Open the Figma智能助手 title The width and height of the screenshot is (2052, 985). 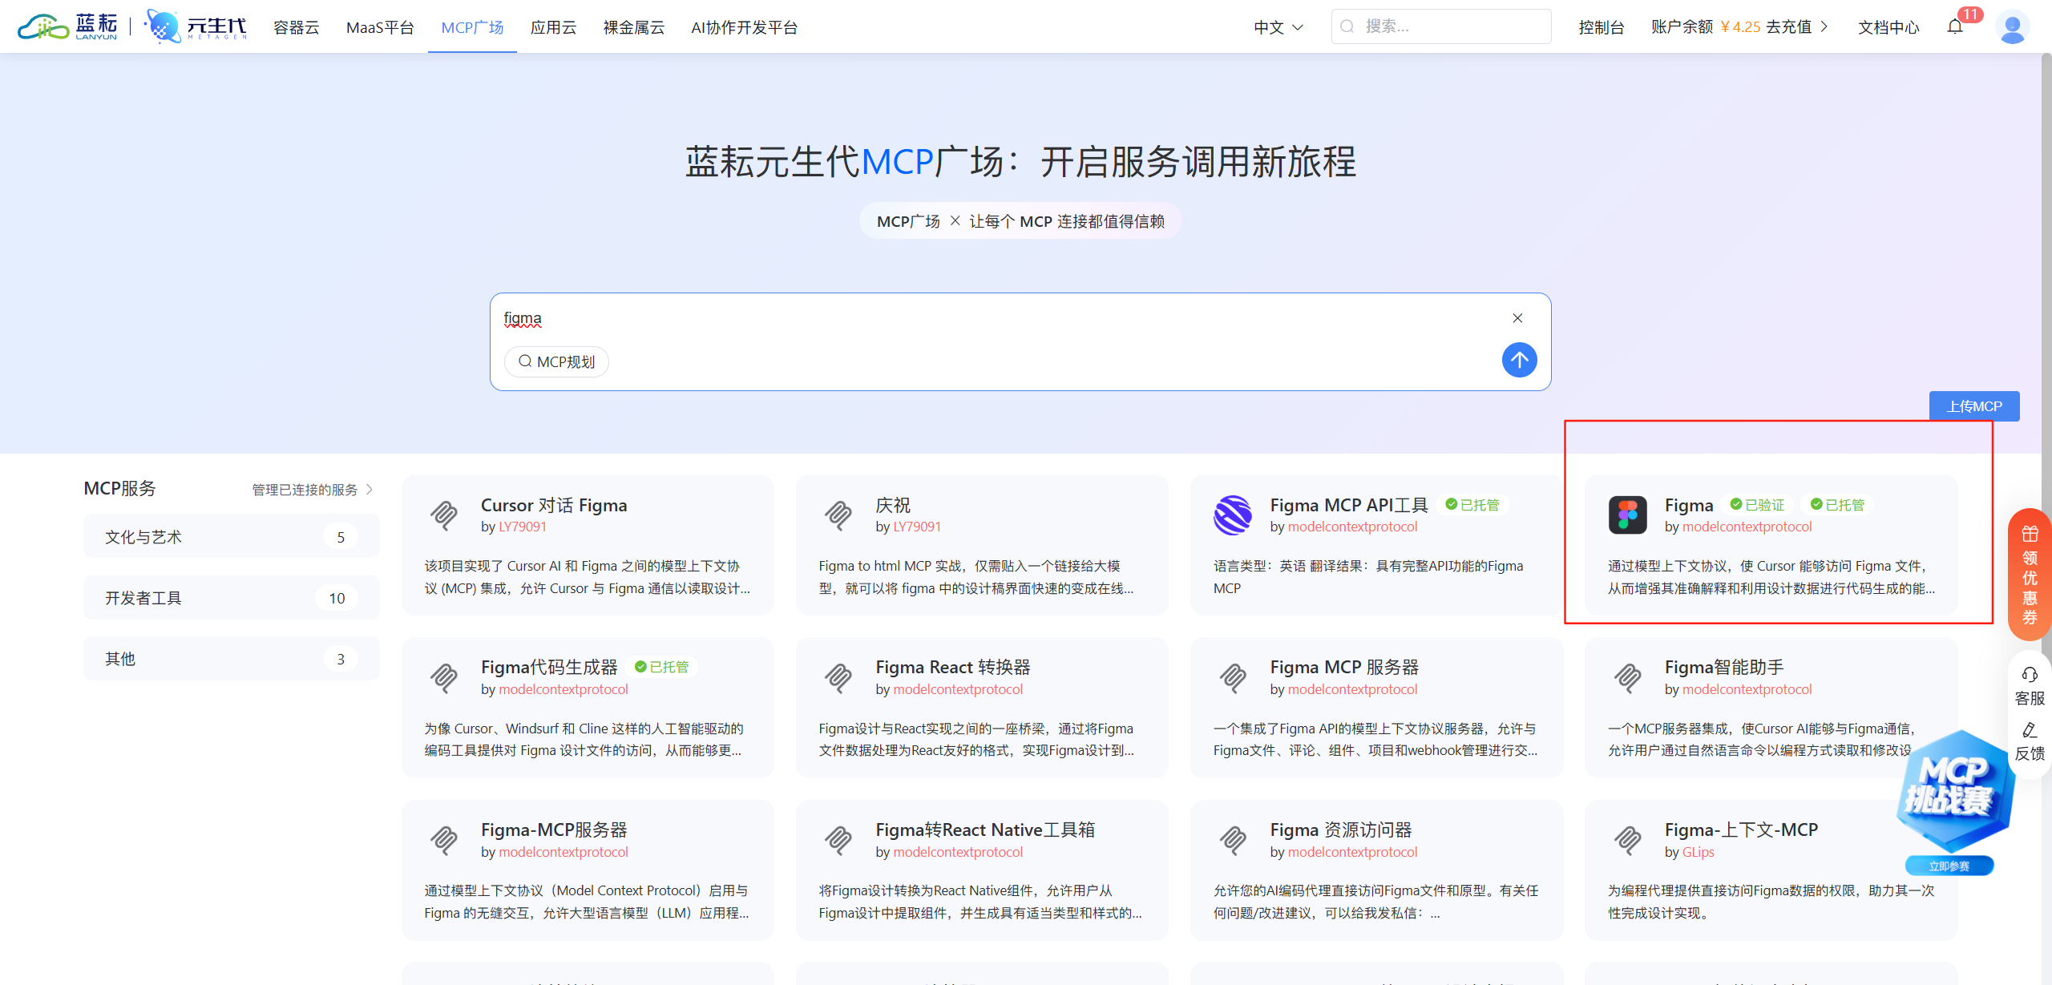point(1724,667)
